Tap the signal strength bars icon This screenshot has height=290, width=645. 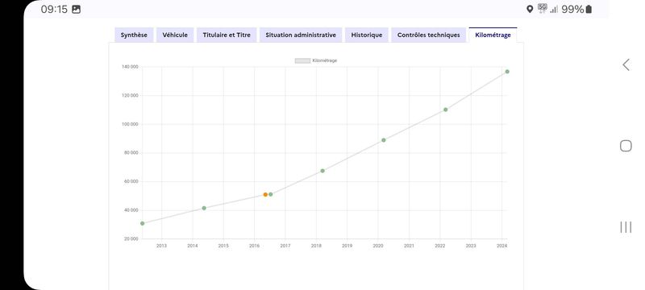coord(554,9)
